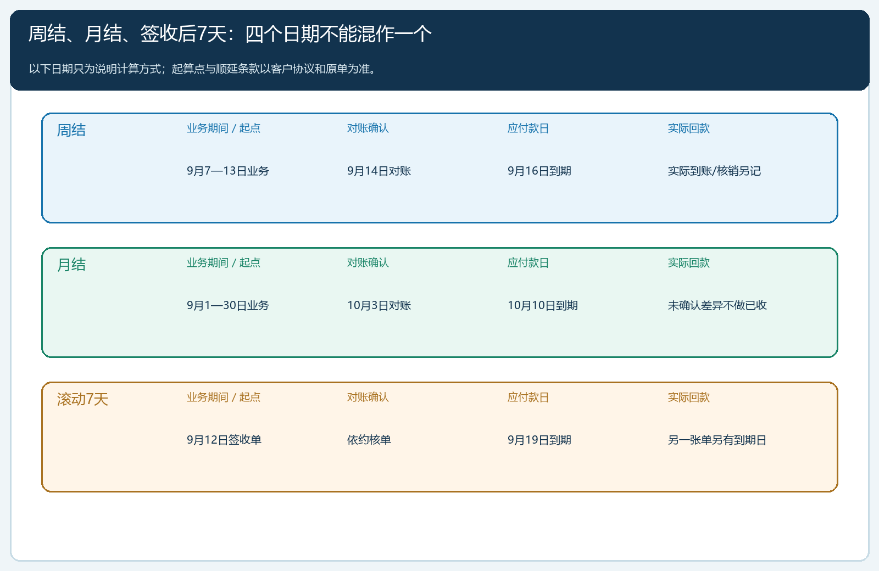Viewport: 879px width, 571px height.
Task: Click 对账确认 label in 周结 card
Action: 368,128
